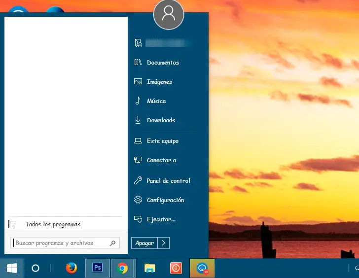Image resolution: width=359 pixels, height=278 pixels.
Task: Open Configuración settings entry
Action: 165,200
